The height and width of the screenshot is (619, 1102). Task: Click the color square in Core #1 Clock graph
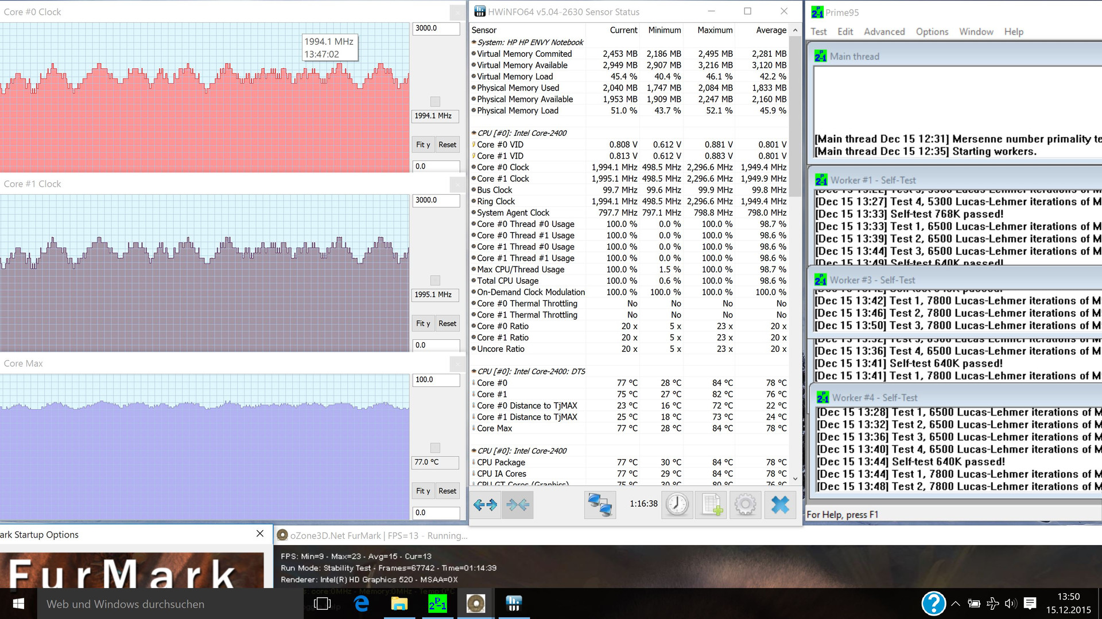(435, 280)
